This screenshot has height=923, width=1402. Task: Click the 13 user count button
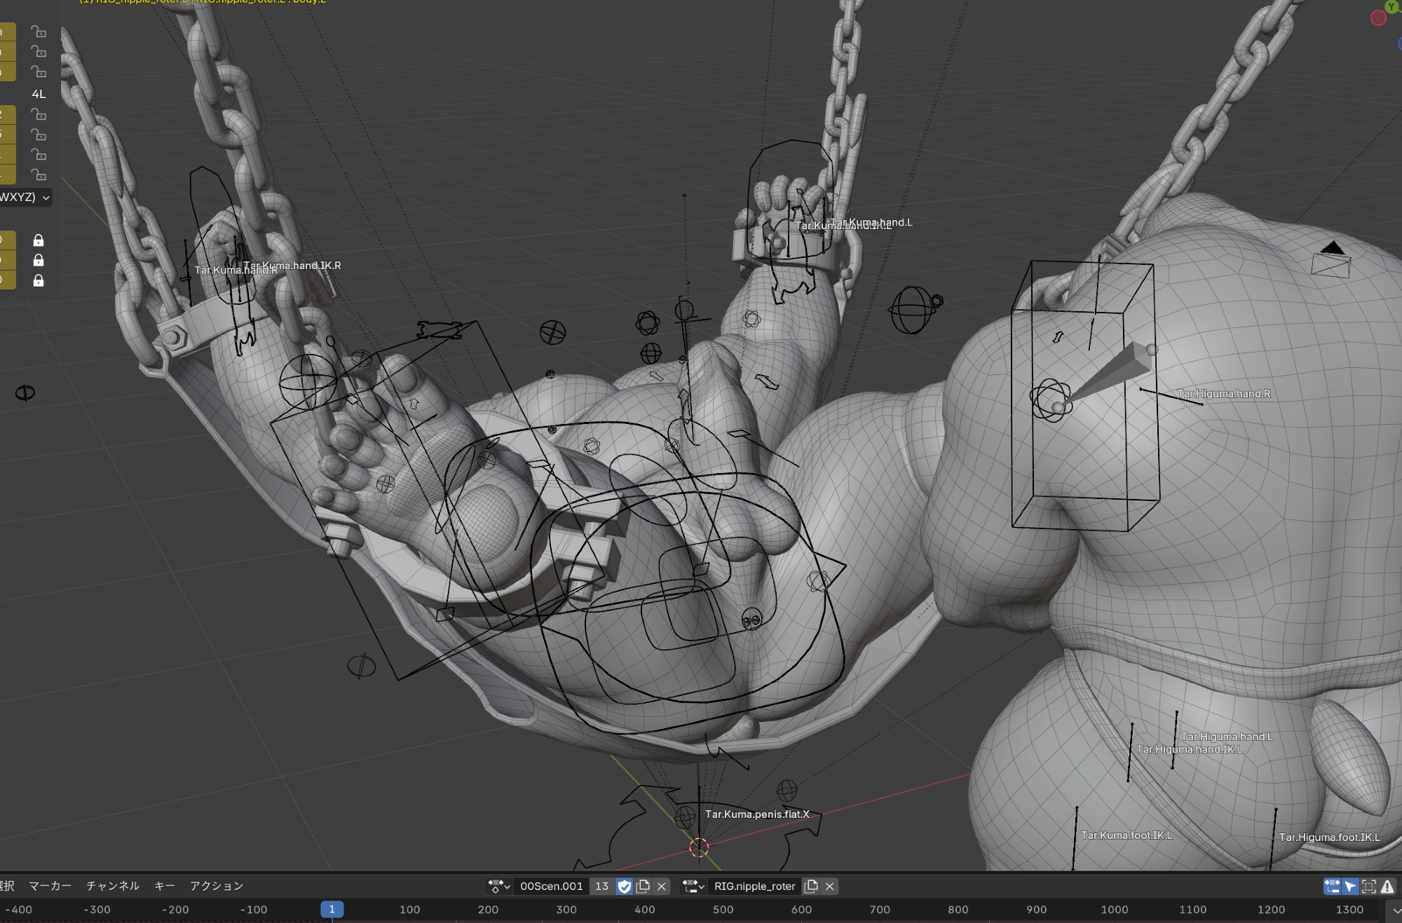(x=601, y=887)
